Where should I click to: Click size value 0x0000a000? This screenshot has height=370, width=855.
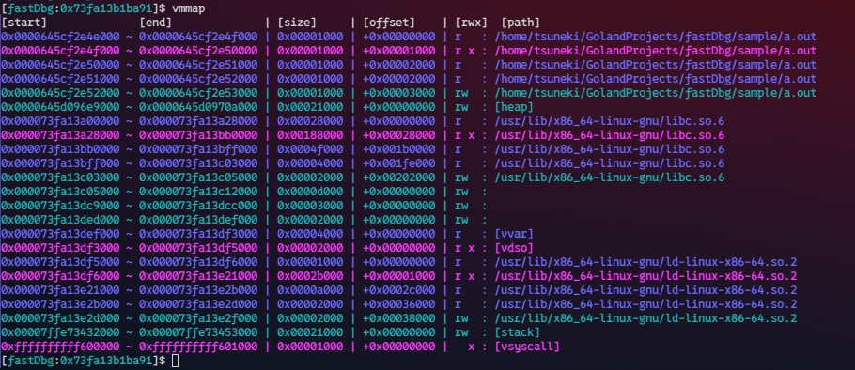click(x=310, y=290)
